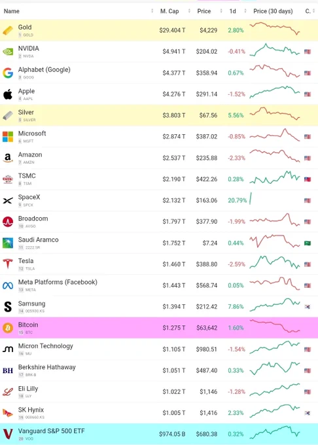
Task: Click Saudi Aramco's Saudi flag icon
Action: pos(308,243)
